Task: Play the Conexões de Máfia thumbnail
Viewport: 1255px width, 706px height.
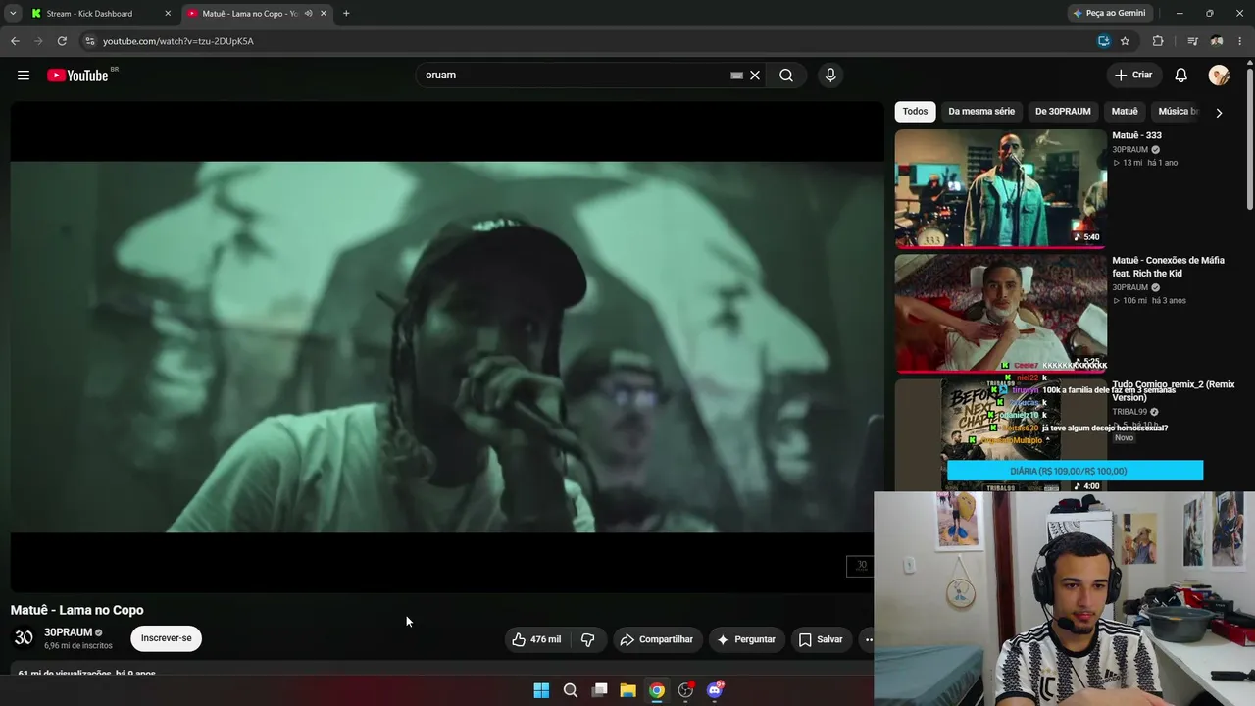Action: pyautogui.click(x=1000, y=313)
